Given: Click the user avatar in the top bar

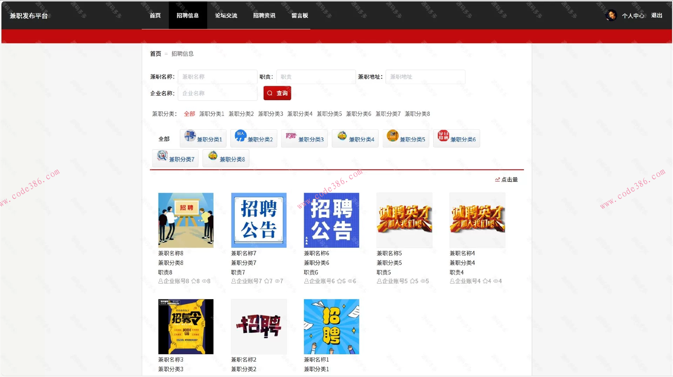Looking at the screenshot, I should [x=611, y=15].
